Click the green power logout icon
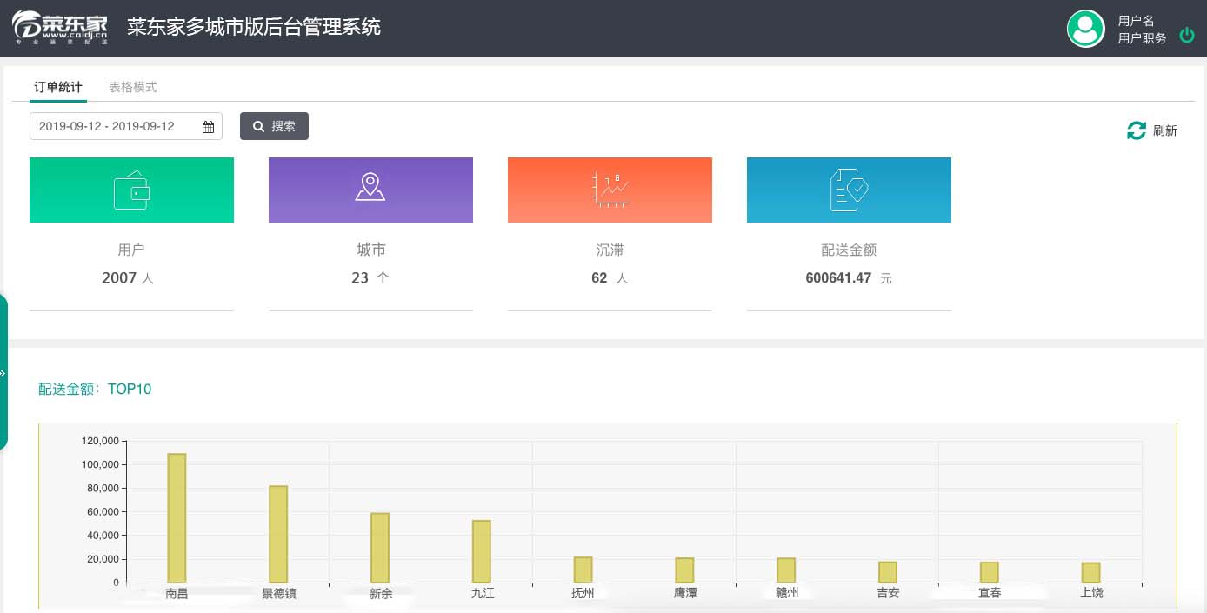This screenshot has height=613, width=1207. click(x=1186, y=36)
